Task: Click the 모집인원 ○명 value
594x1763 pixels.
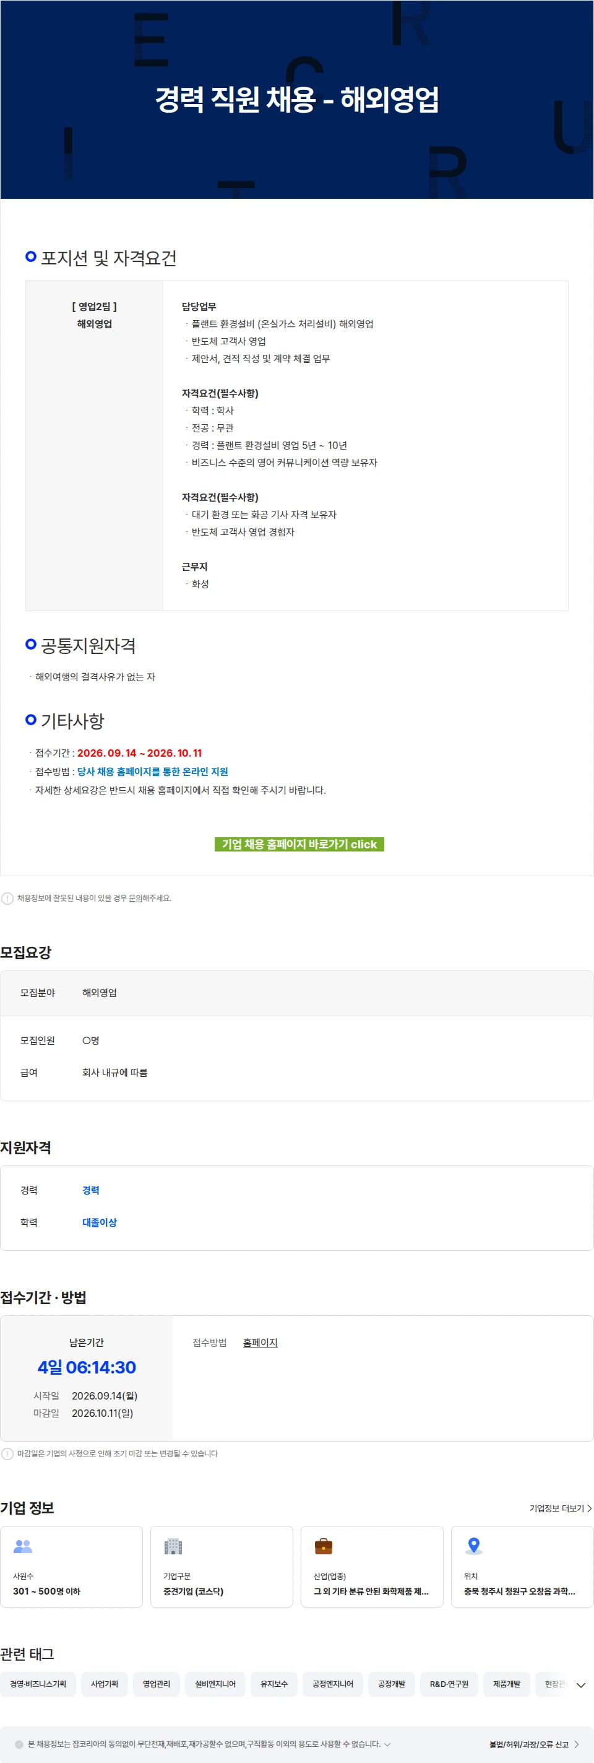Action: pyautogui.click(x=91, y=1040)
